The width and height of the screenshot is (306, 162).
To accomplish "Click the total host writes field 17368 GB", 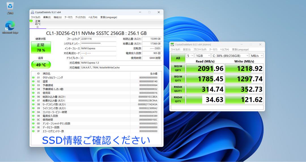I will (152, 44).
